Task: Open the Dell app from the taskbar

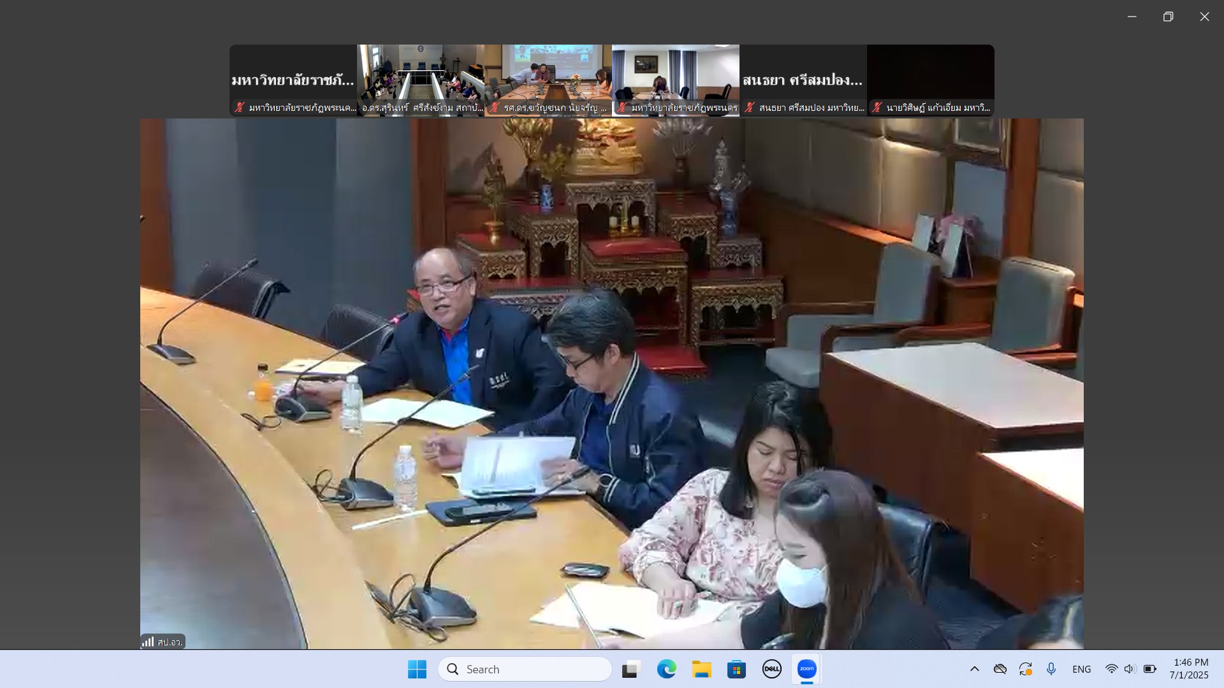Action: click(771, 669)
